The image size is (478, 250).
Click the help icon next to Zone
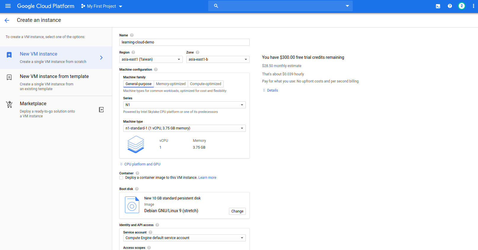coord(198,52)
